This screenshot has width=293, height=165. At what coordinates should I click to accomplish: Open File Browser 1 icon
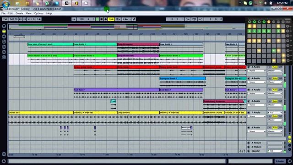tap(4, 42)
